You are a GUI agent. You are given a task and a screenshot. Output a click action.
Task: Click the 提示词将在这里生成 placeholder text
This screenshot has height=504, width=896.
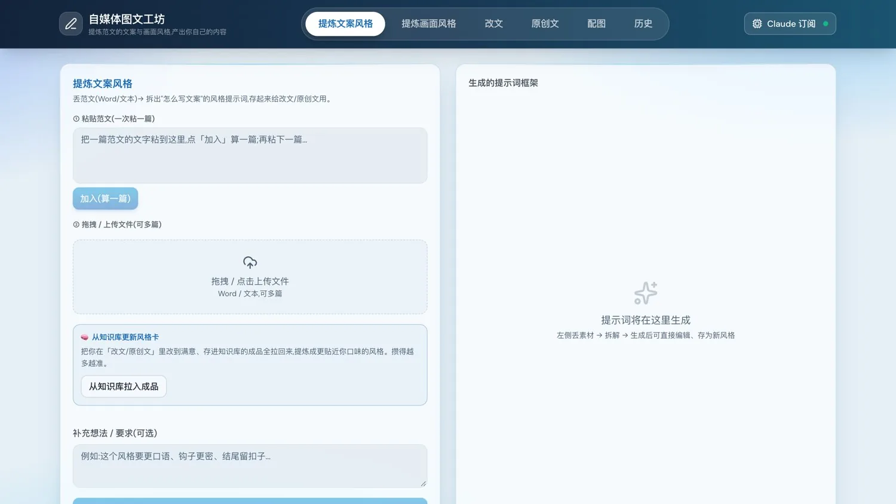(x=646, y=320)
